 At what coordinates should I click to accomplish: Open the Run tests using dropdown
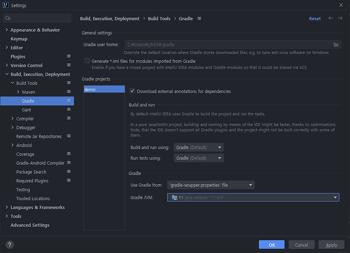click(x=199, y=158)
